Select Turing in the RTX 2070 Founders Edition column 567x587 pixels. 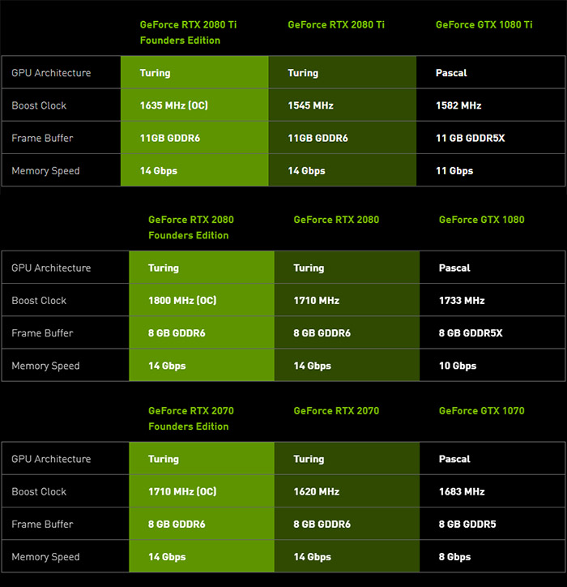[164, 459]
